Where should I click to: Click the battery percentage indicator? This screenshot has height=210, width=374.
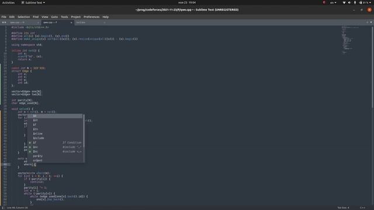point(365,2)
